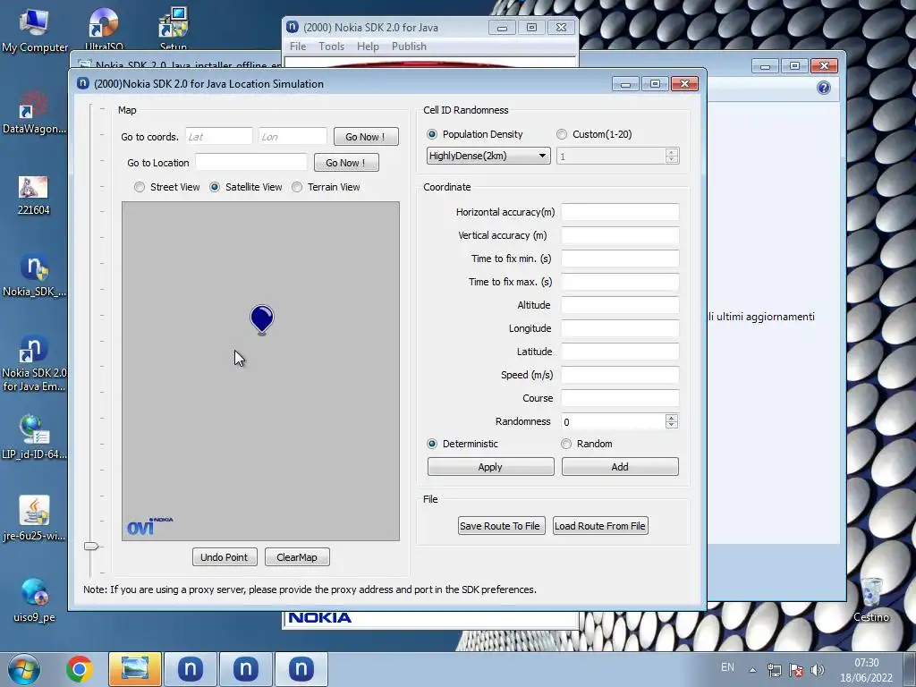Viewport: 916px width, 687px height.
Task: Open the Publish menu in Nokia SDK window
Action: coord(409,47)
